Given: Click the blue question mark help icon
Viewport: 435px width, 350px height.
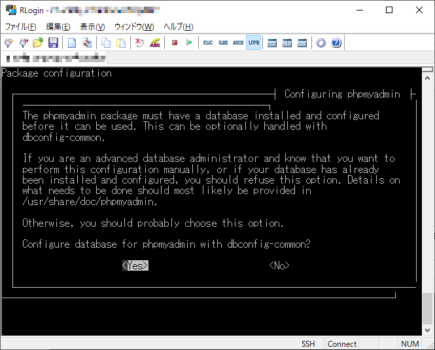Looking at the screenshot, I should (336, 43).
